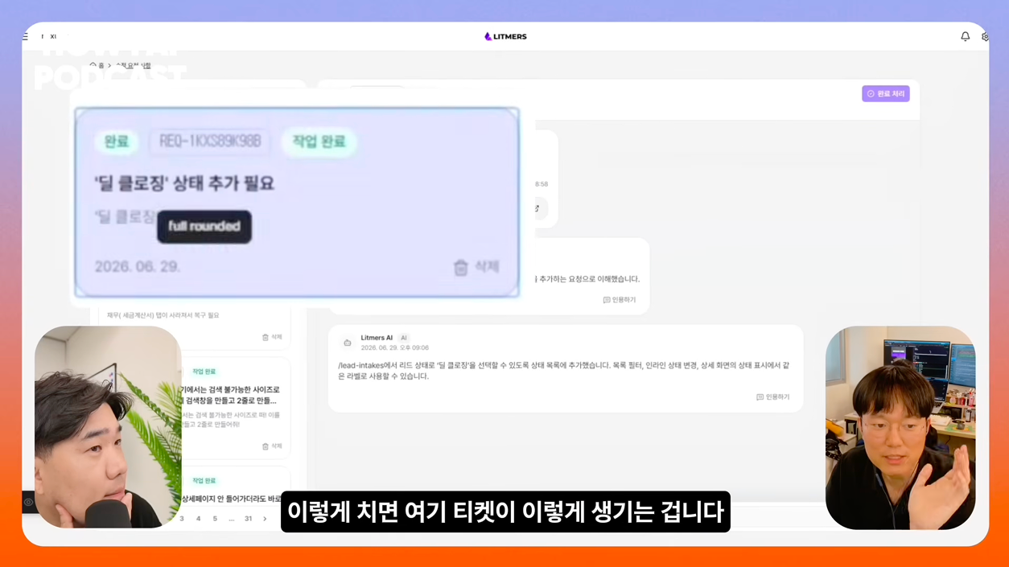Click the 작업 완료 badge on the 상세페이지 card
The width and height of the screenshot is (1009, 567).
coord(204,480)
